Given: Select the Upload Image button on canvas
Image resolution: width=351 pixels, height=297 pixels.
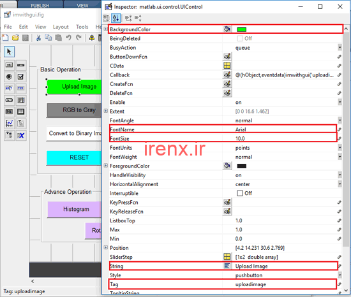Looking at the screenshot, I should click(x=74, y=87).
